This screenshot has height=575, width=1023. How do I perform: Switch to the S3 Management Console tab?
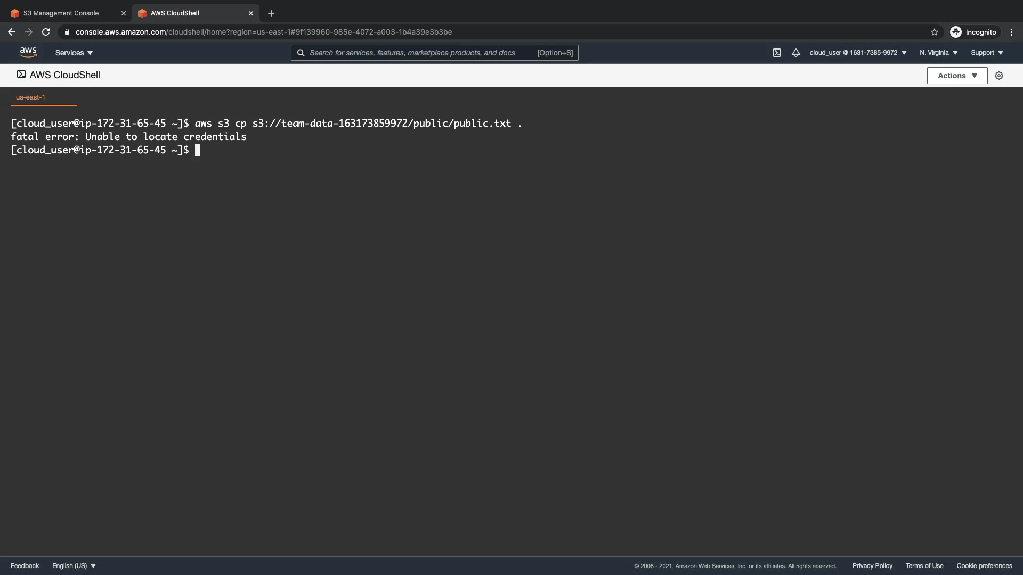(x=61, y=13)
